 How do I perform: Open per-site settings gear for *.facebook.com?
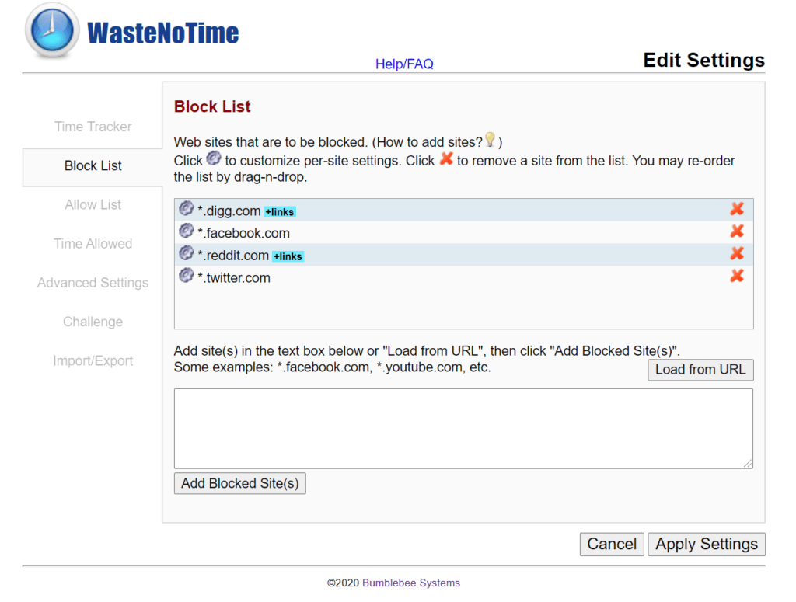[x=187, y=231]
